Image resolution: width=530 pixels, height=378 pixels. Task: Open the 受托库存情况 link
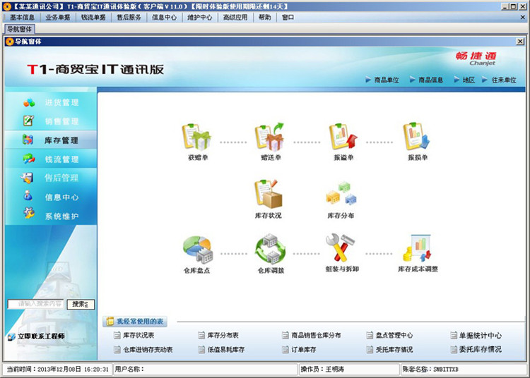coord(394,350)
